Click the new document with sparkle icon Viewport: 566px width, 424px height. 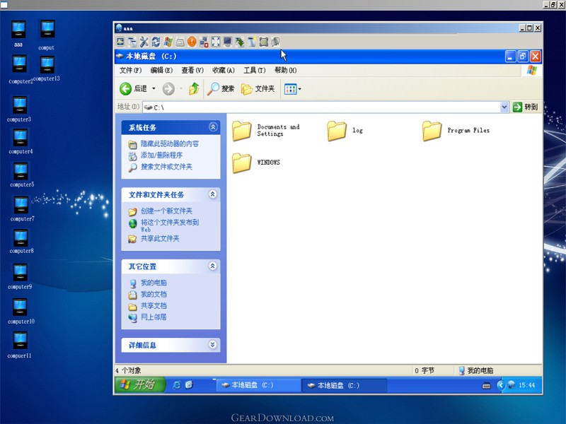point(252,42)
